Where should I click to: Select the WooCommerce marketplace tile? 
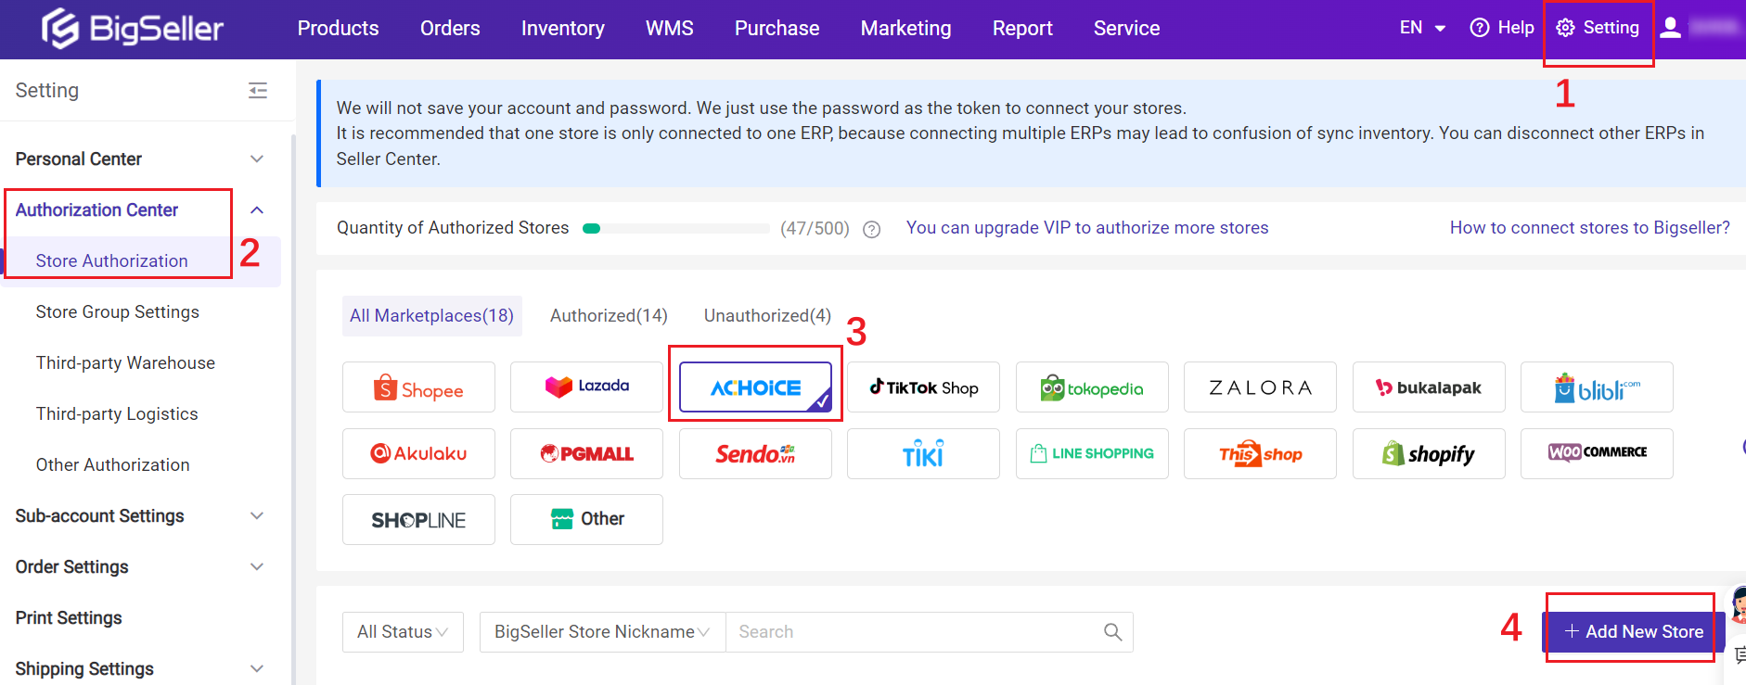1597,454
